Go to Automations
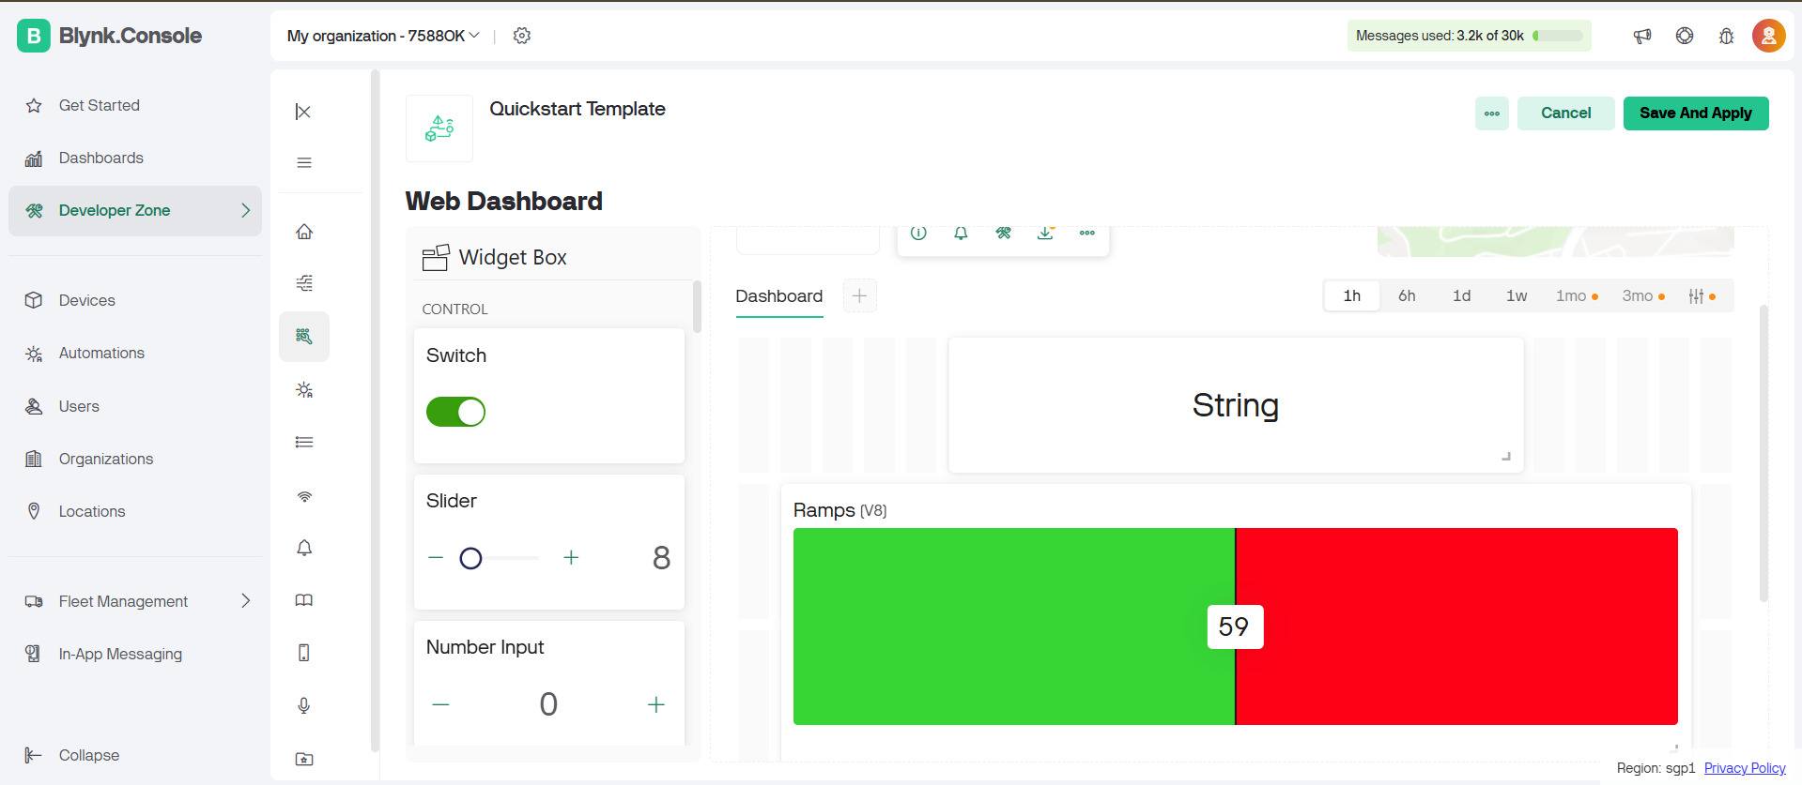 (135, 353)
